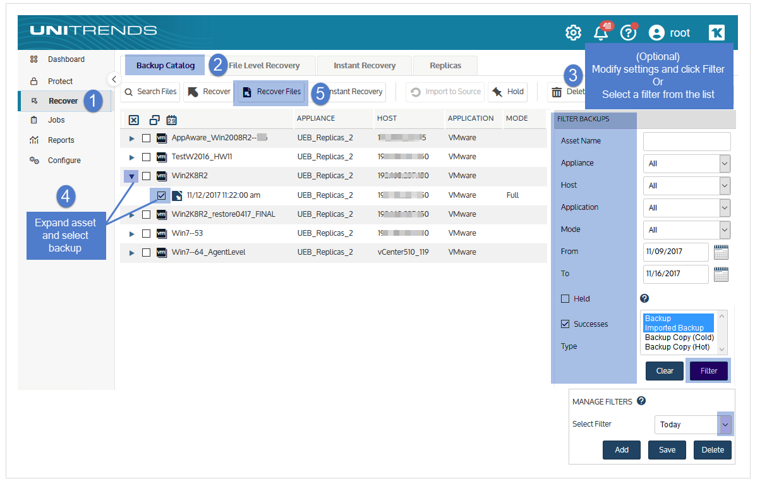767x493 pixels.
Task: Click the help icon beside Held
Action: 644,298
